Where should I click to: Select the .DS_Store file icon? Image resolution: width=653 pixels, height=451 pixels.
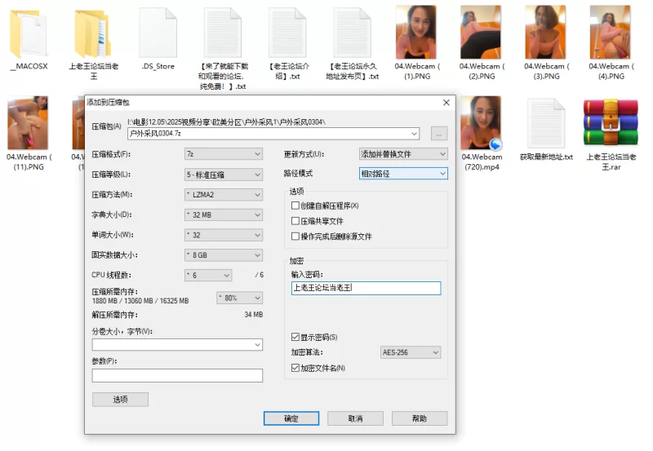coord(158,33)
